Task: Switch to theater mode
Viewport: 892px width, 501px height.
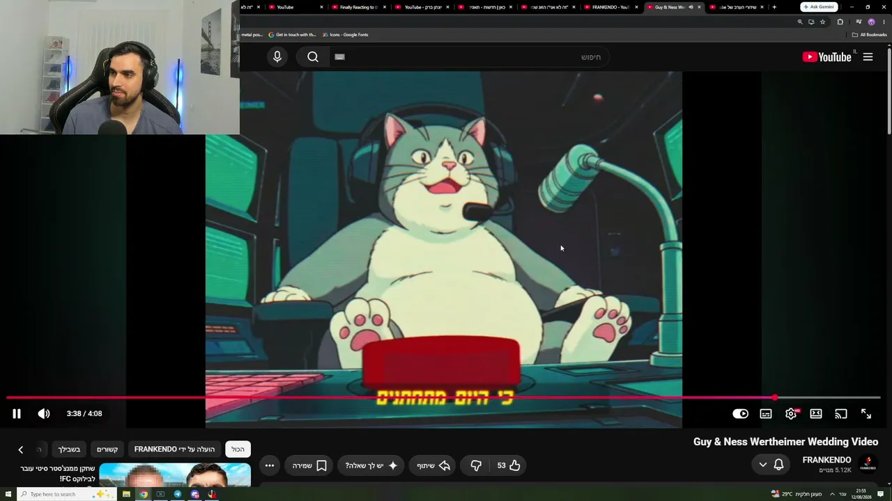Action: (816, 413)
